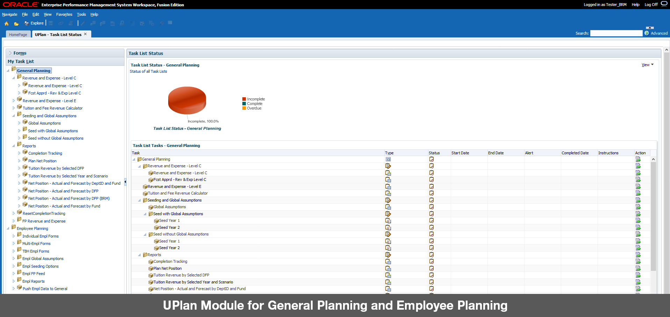
Task: Switch to the HomePage tab
Action: coord(18,34)
